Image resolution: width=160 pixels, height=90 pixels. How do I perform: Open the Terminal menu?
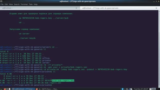click(x=24, y=4)
